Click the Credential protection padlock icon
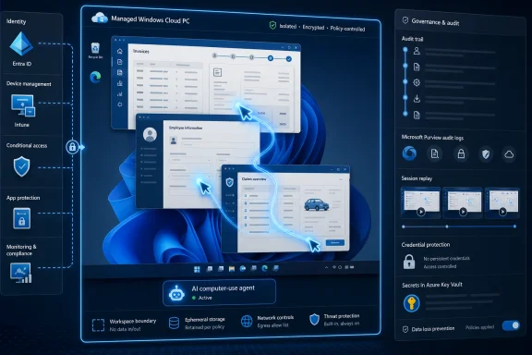 [409, 262]
